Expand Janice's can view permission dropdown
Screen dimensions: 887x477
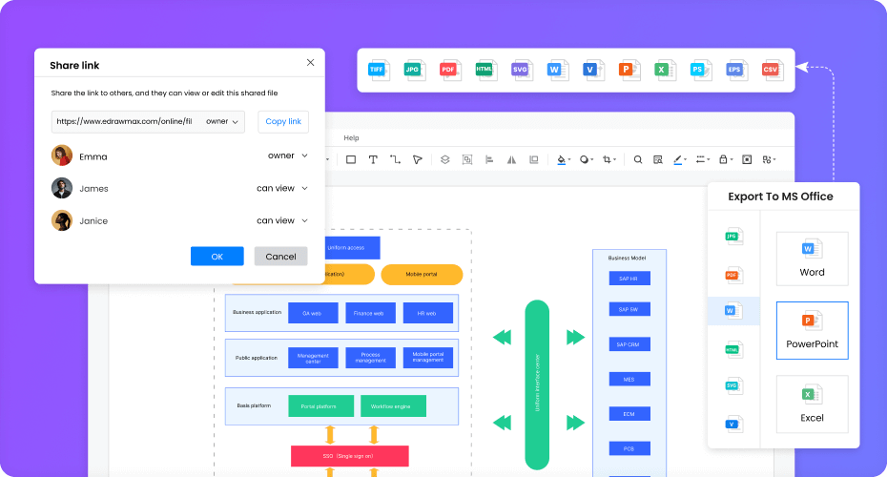(x=281, y=220)
